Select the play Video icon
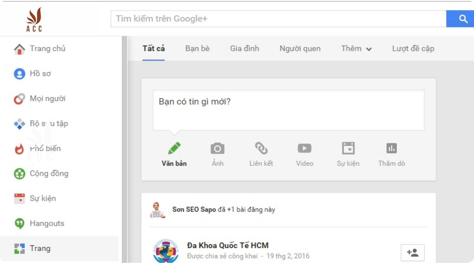Image resolution: width=474 pixels, height=263 pixels. coord(305,148)
